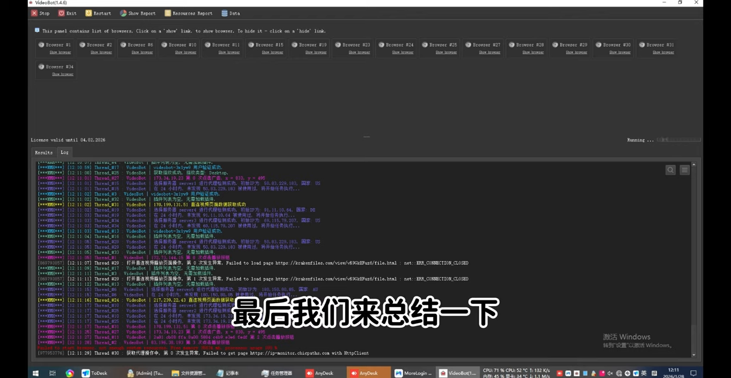Screen dimensions: 731x378
Task: Click the round icon beside Browser #30
Action: (x=599, y=45)
